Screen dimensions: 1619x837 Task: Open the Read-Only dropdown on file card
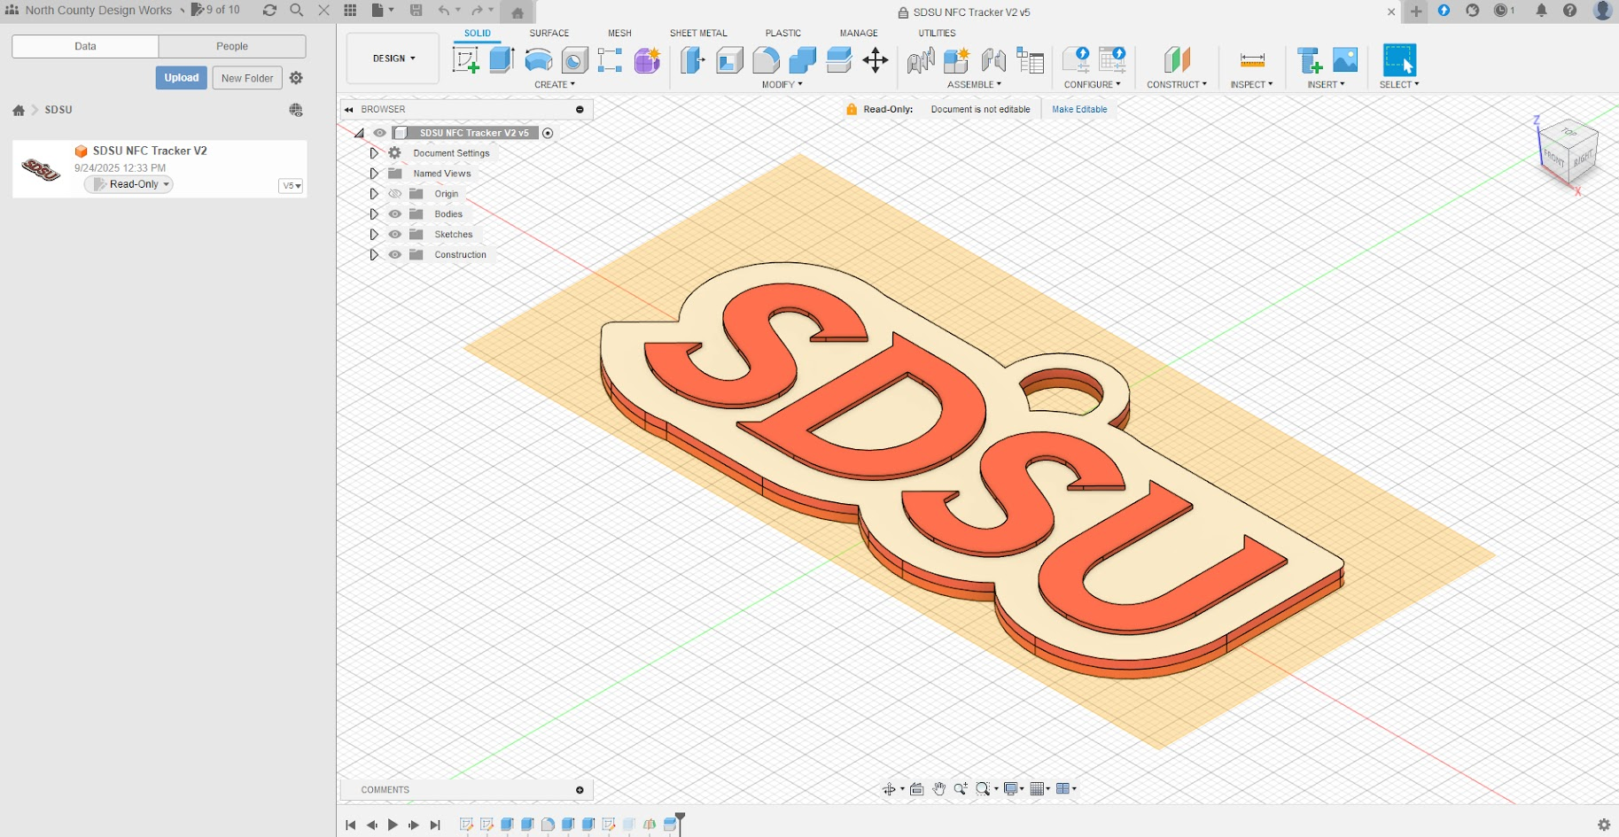129,184
